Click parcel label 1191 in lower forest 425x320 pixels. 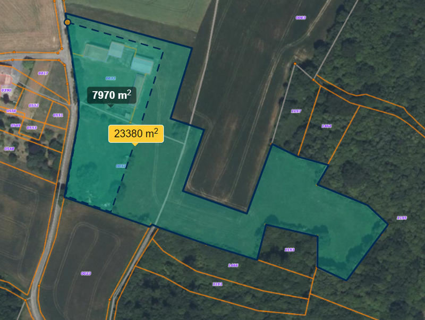pos(217,284)
